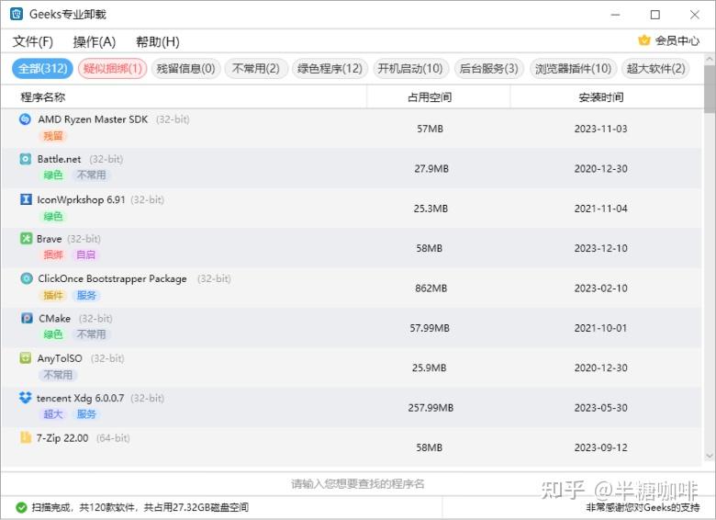
Task: Click the Geeks app logo in title bar
Action: 17,14
